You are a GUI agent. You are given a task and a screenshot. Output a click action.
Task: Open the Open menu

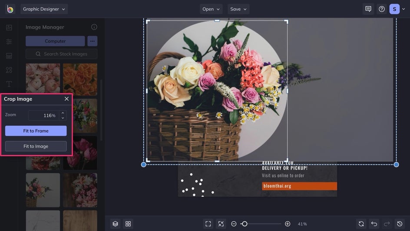point(211,9)
